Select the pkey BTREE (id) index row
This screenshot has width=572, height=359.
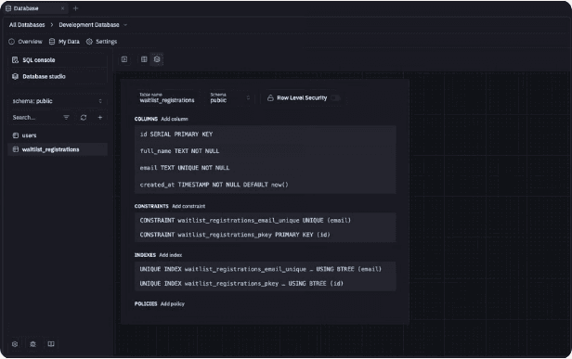tap(266, 284)
